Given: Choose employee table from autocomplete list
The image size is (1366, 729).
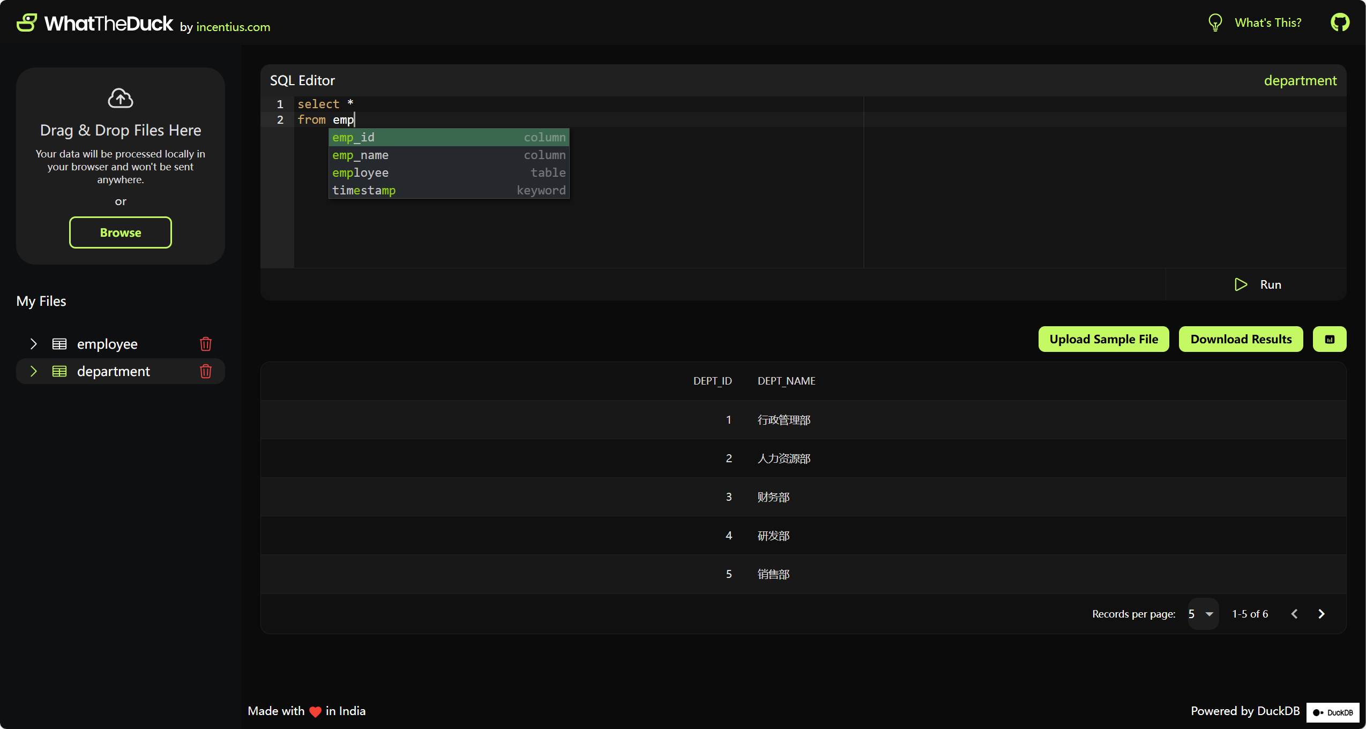Looking at the screenshot, I should pos(449,172).
